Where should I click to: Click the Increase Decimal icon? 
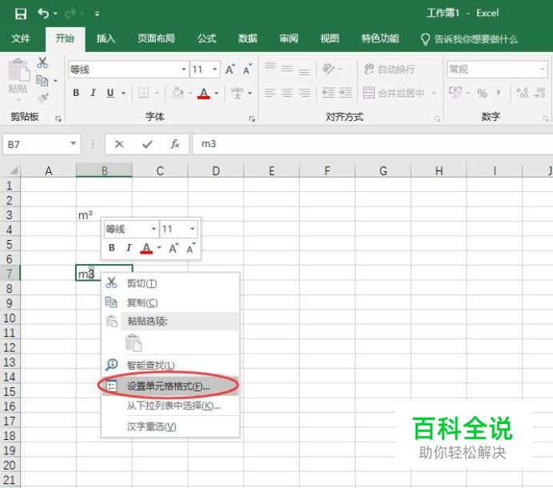point(522,93)
